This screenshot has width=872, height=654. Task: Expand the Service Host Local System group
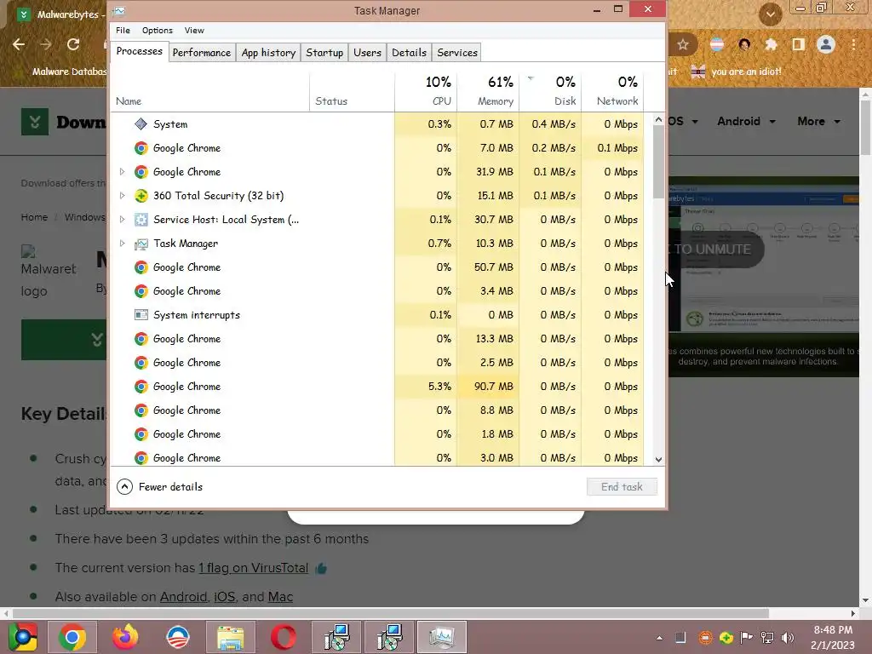(123, 220)
